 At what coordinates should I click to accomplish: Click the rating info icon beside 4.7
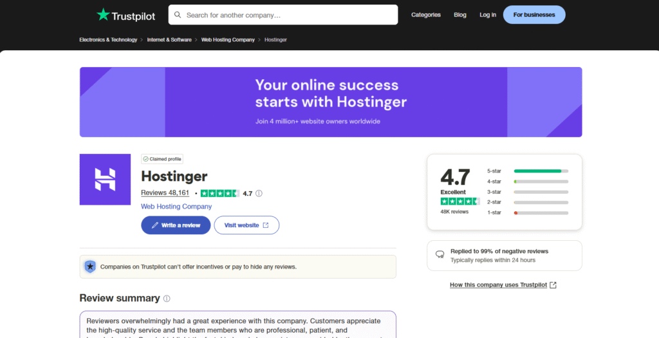pos(259,193)
